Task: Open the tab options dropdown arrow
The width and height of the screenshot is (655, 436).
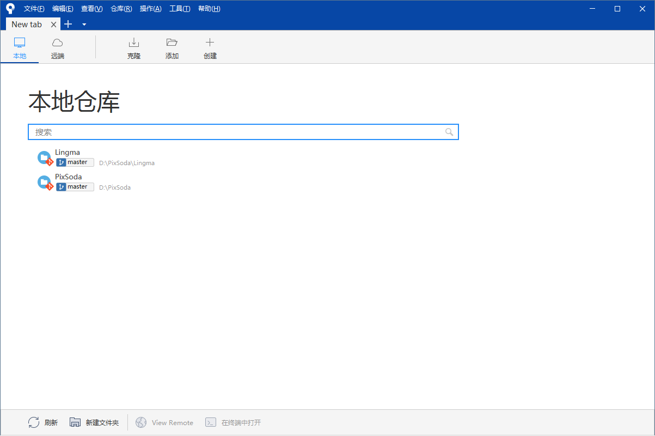Action: click(84, 24)
